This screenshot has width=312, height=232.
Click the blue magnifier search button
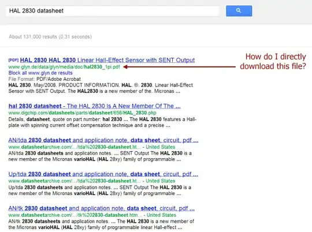239,11
